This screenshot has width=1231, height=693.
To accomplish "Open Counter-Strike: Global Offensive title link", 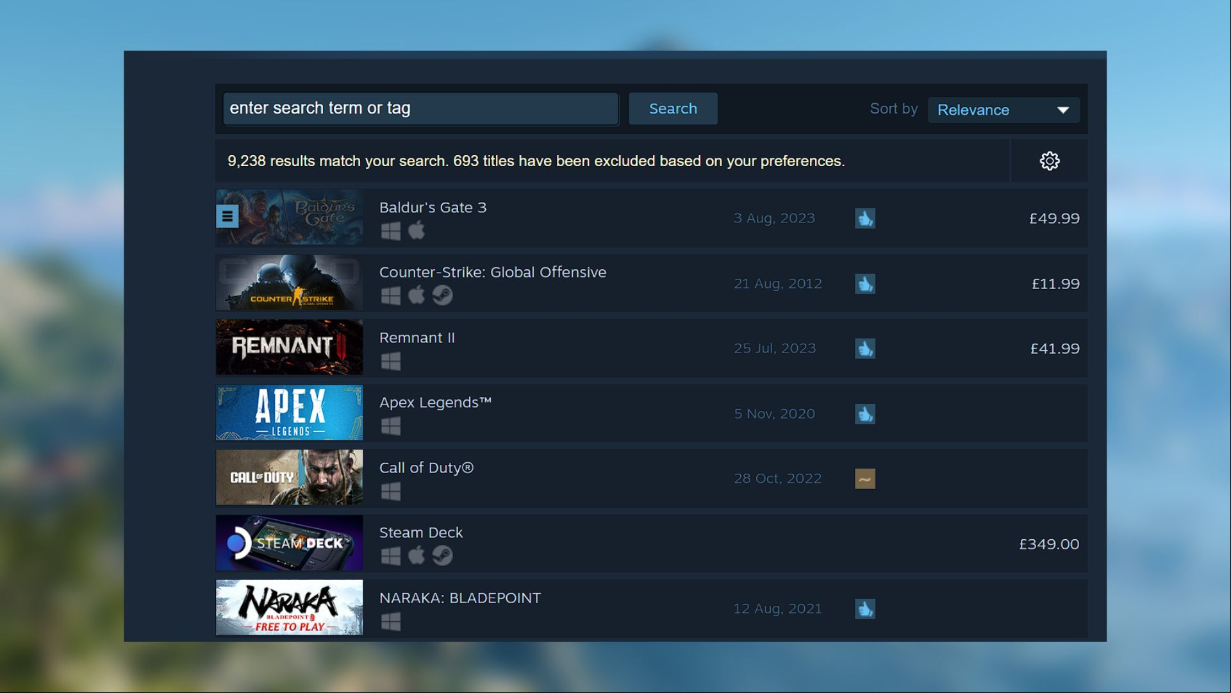I will coord(492,272).
